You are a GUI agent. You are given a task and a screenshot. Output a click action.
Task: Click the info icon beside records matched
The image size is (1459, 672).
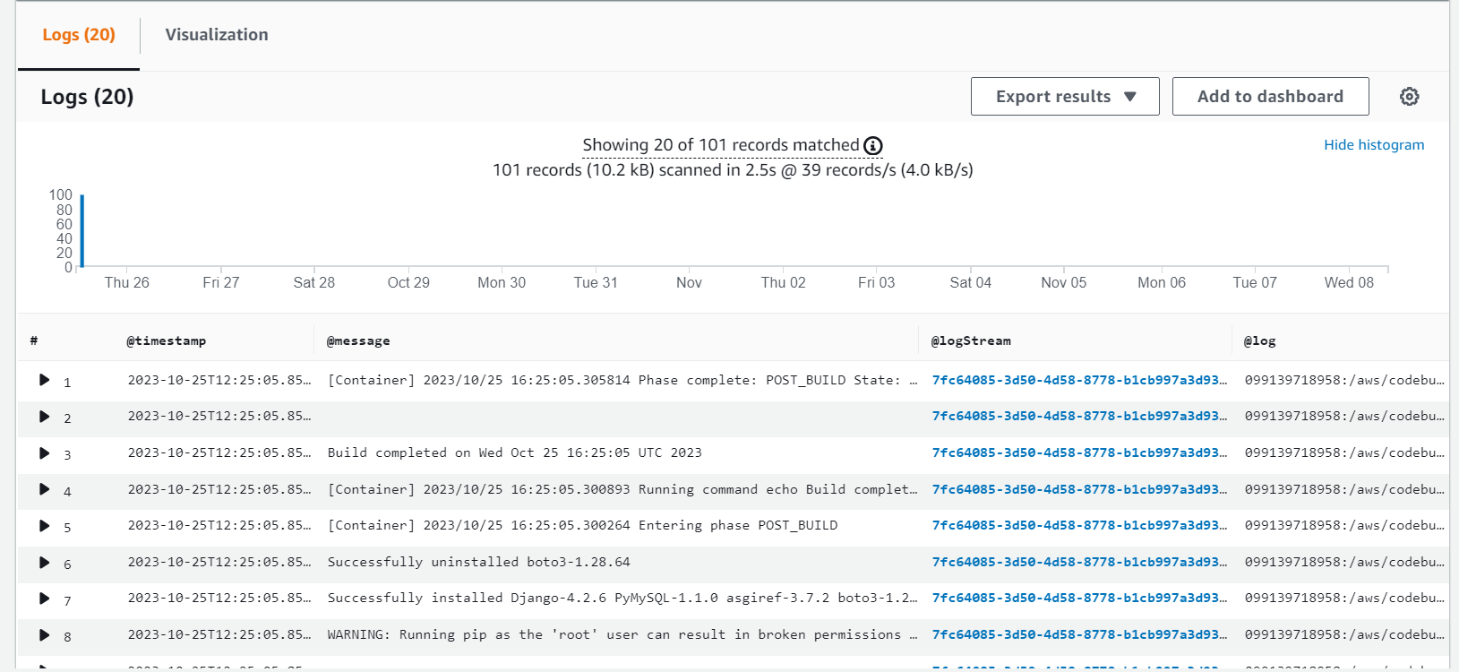(873, 146)
